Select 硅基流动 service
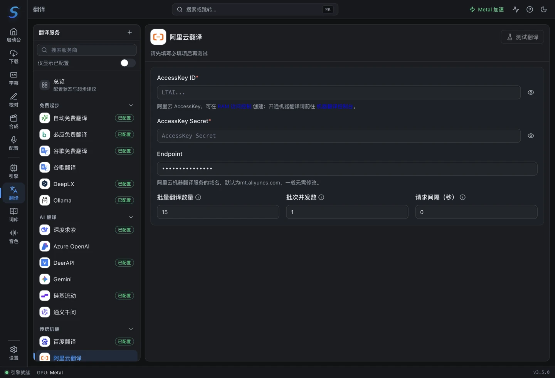The height and width of the screenshot is (378, 555). (x=87, y=296)
